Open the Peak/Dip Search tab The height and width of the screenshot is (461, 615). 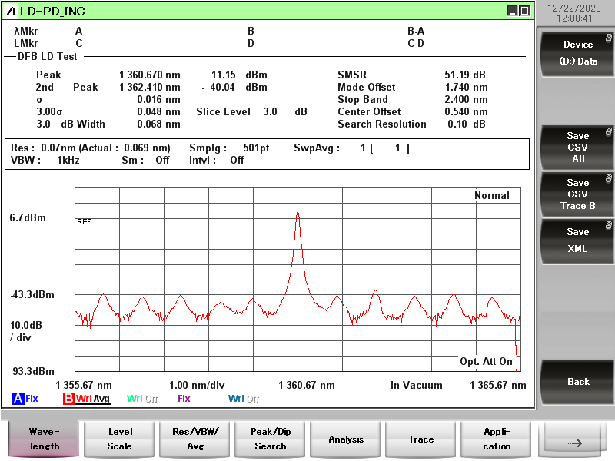pyautogui.click(x=271, y=439)
